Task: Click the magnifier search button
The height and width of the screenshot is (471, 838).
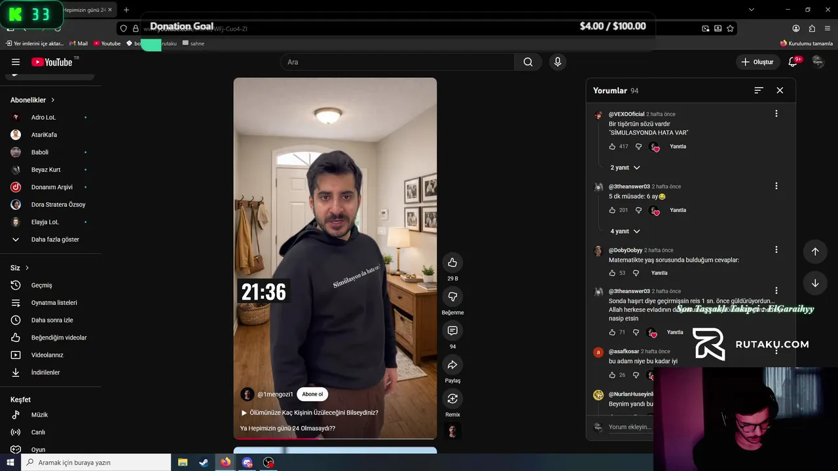Action: [528, 62]
